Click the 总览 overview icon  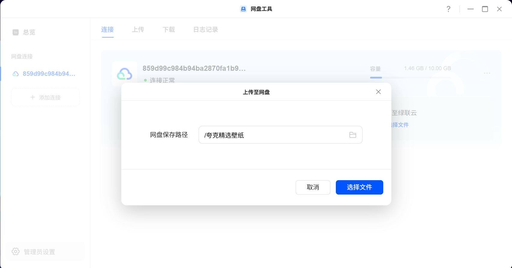[16, 32]
